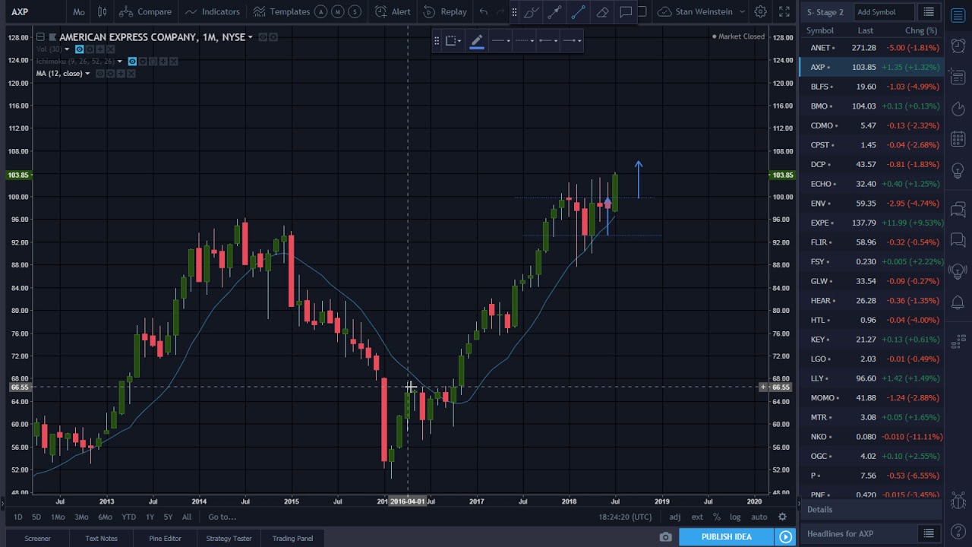The height and width of the screenshot is (547, 972).
Task: Open the Screener tab
Action: coord(37,538)
